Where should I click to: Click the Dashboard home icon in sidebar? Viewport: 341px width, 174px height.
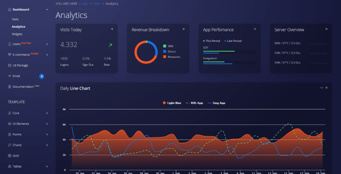pos(9,9)
